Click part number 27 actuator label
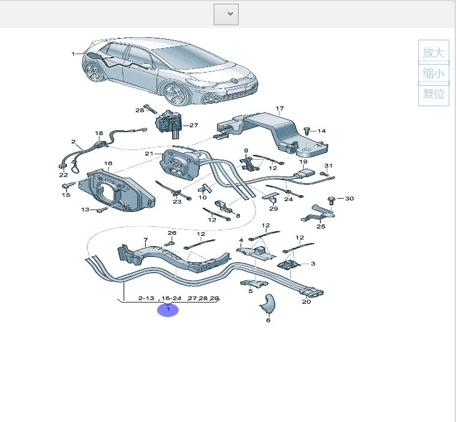Viewport: 456px width, 422px height. tap(193, 125)
